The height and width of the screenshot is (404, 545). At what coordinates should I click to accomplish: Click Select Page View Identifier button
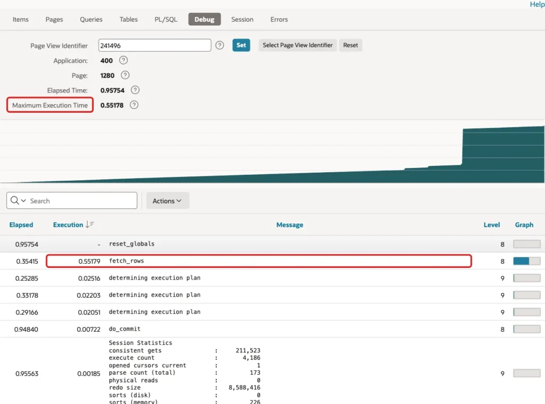pos(298,45)
